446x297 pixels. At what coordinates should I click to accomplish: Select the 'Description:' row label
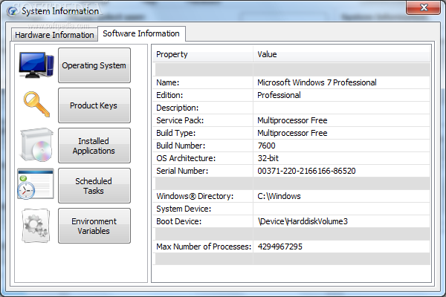(178, 108)
